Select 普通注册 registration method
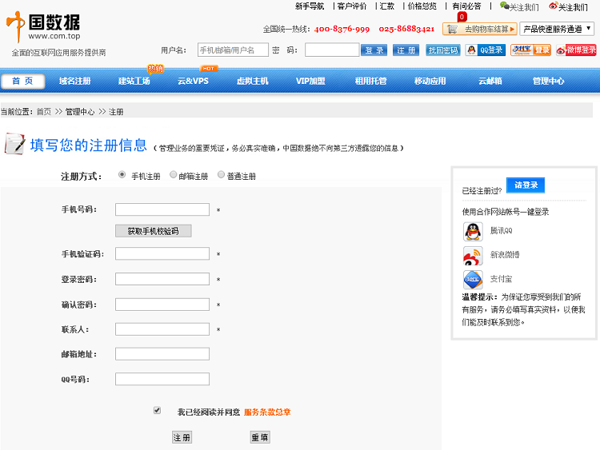600x450 pixels. point(222,175)
